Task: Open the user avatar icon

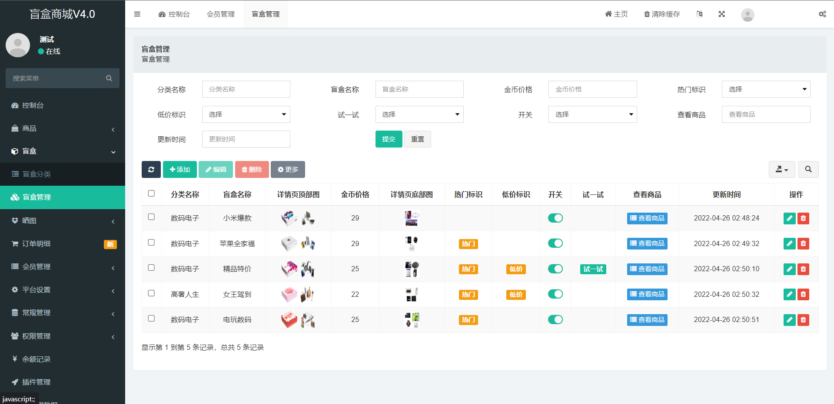Action: [748, 15]
